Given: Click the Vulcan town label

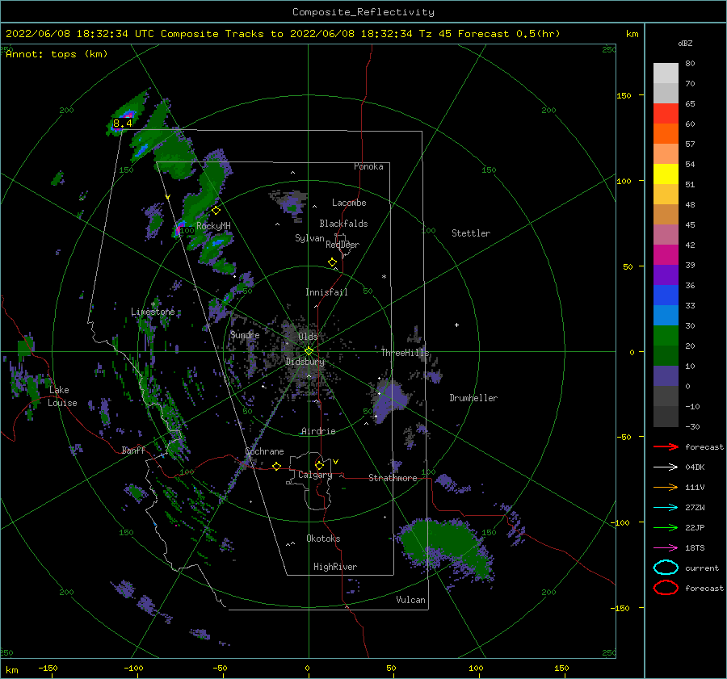Looking at the screenshot, I should tap(411, 600).
